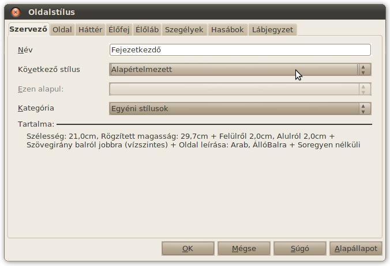Switch to the Élőláb tab
This screenshot has width=390, height=266.
tap(147, 30)
